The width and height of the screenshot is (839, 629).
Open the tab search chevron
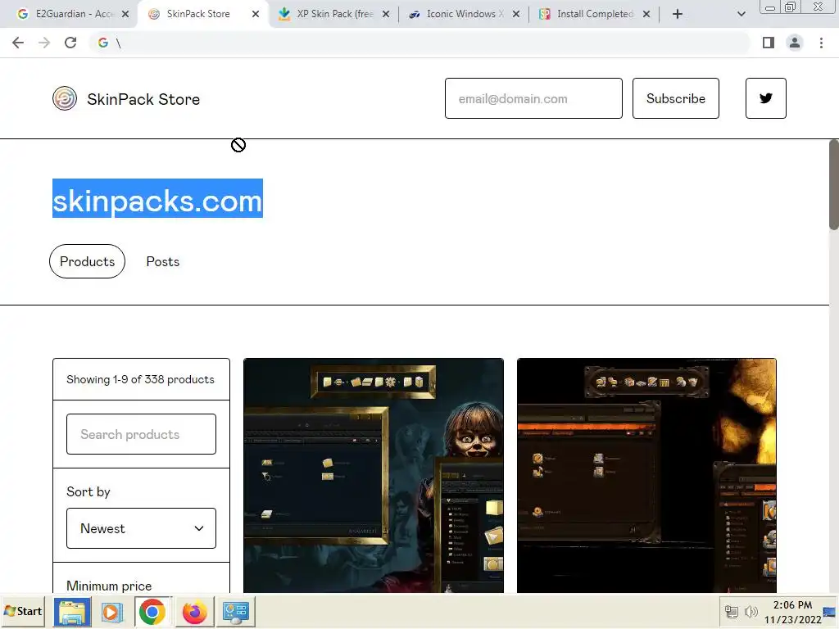[741, 14]
